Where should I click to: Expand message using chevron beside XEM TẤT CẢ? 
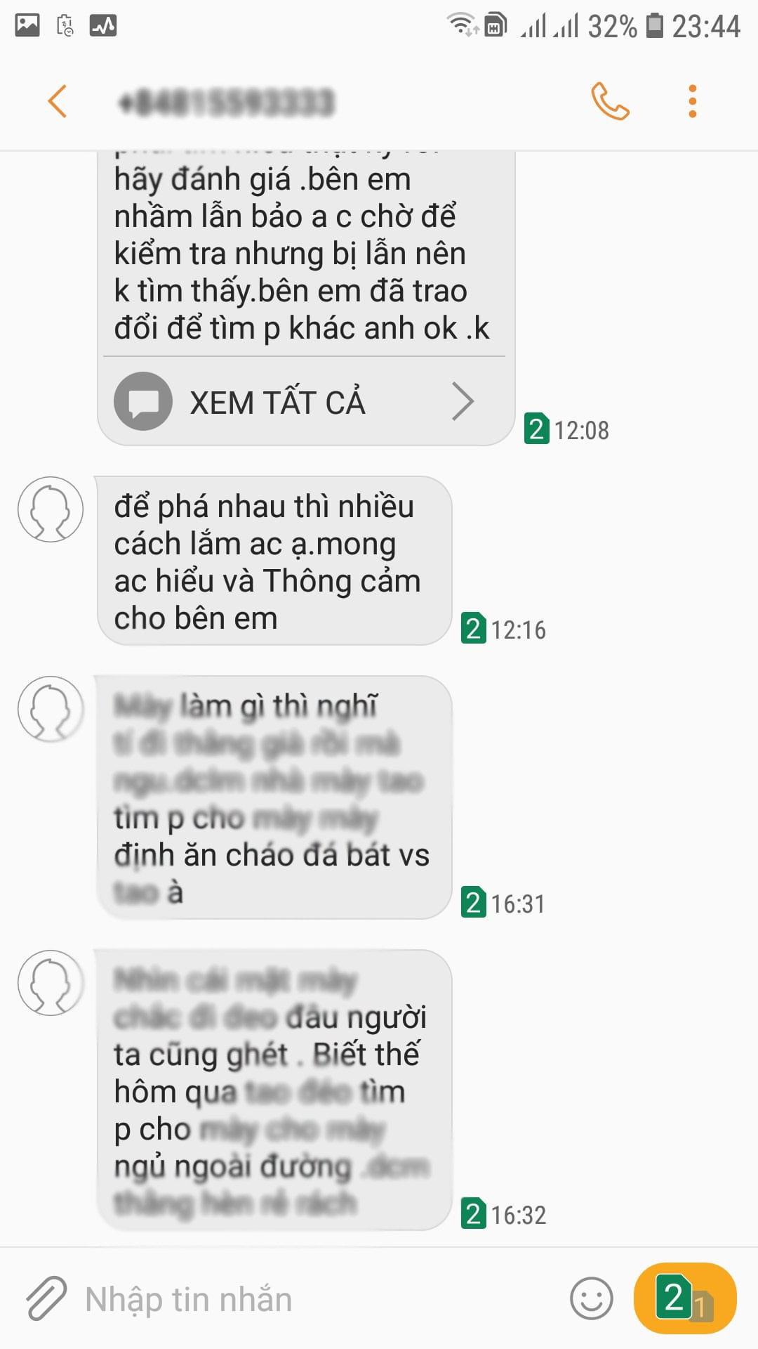463,402
